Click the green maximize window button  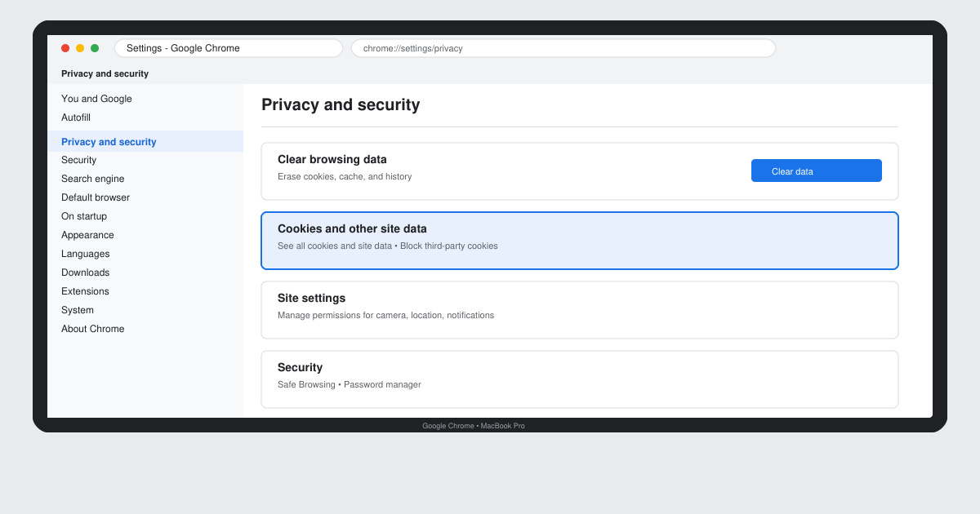(x=95, y=48)
